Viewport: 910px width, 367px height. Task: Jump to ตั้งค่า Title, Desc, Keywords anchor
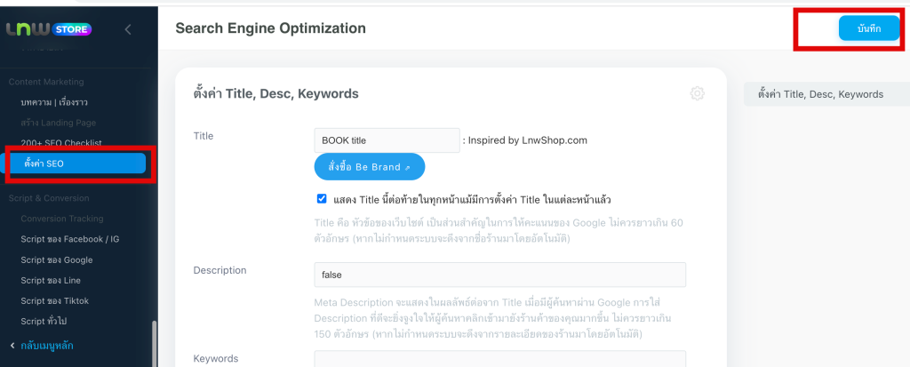(x=820, y=93)
